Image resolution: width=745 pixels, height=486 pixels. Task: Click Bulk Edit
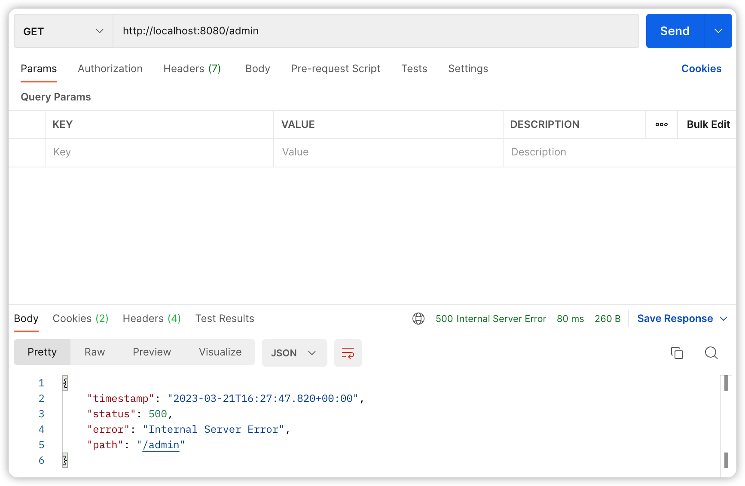coord(708,125)
